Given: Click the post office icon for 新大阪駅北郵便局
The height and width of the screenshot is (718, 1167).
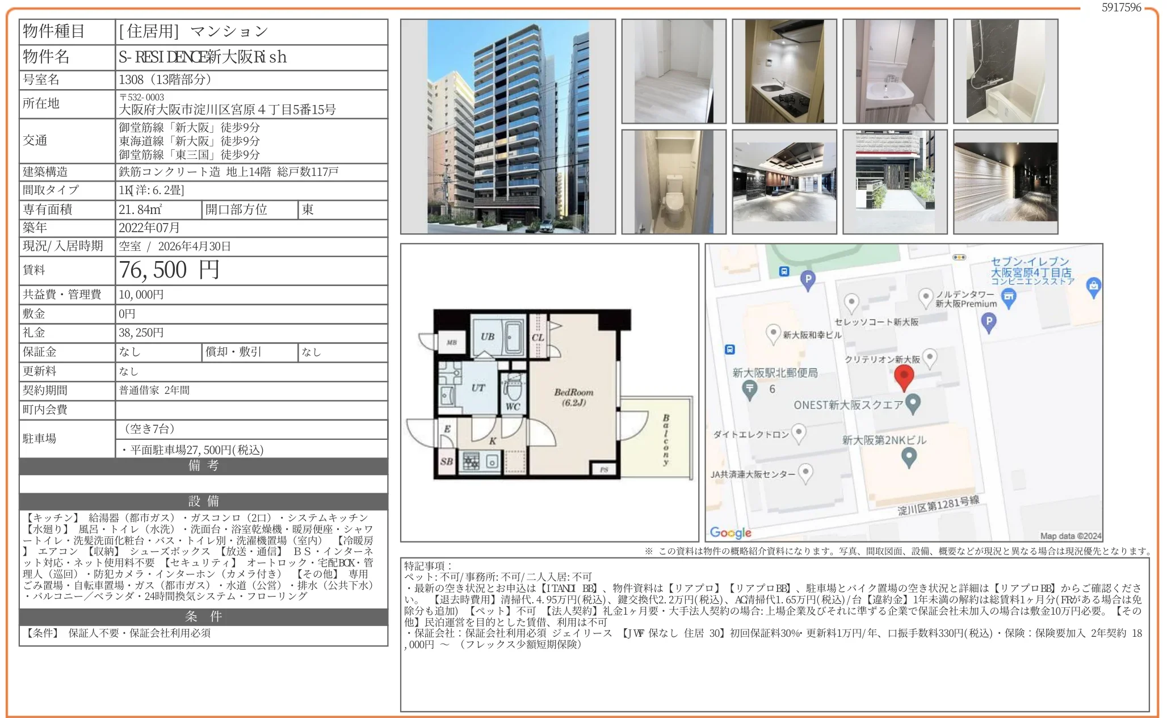Looking at the screenshot, I should [749, 390].
